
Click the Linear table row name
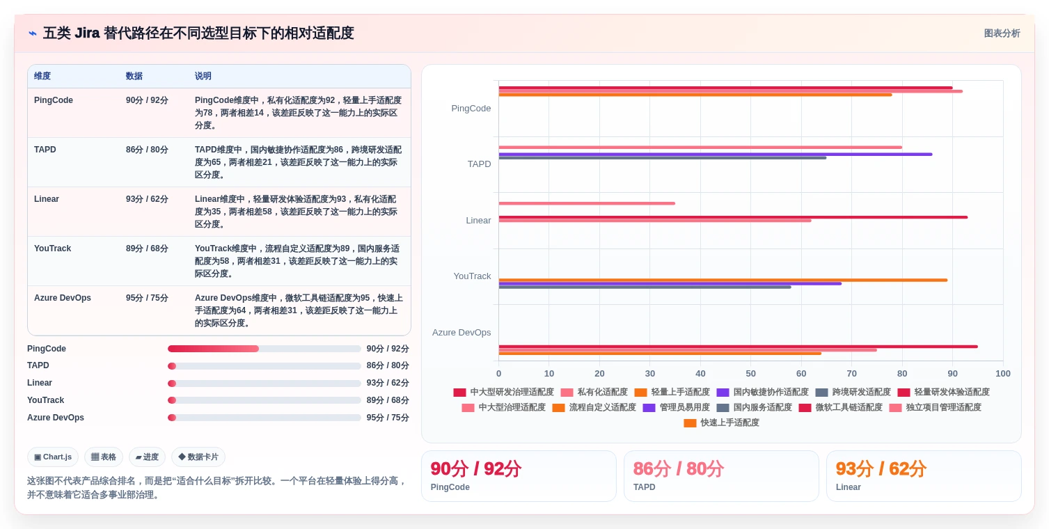pos(47,199)
